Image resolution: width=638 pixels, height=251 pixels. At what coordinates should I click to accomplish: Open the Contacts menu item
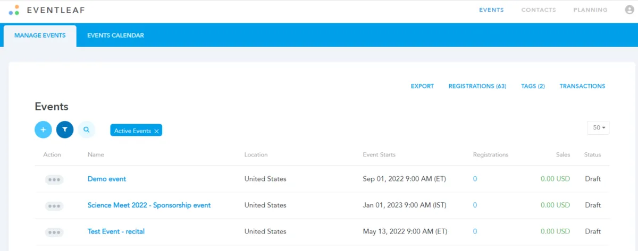539,10
